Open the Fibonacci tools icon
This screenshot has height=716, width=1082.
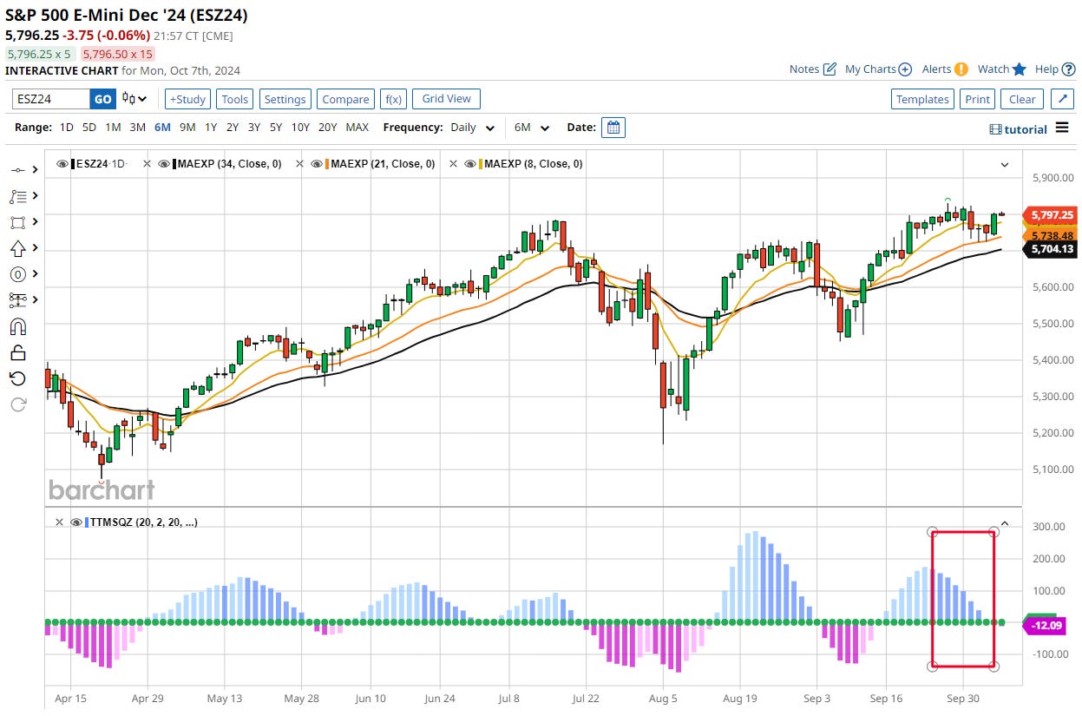pyautogui.click(x=17, y=196)
